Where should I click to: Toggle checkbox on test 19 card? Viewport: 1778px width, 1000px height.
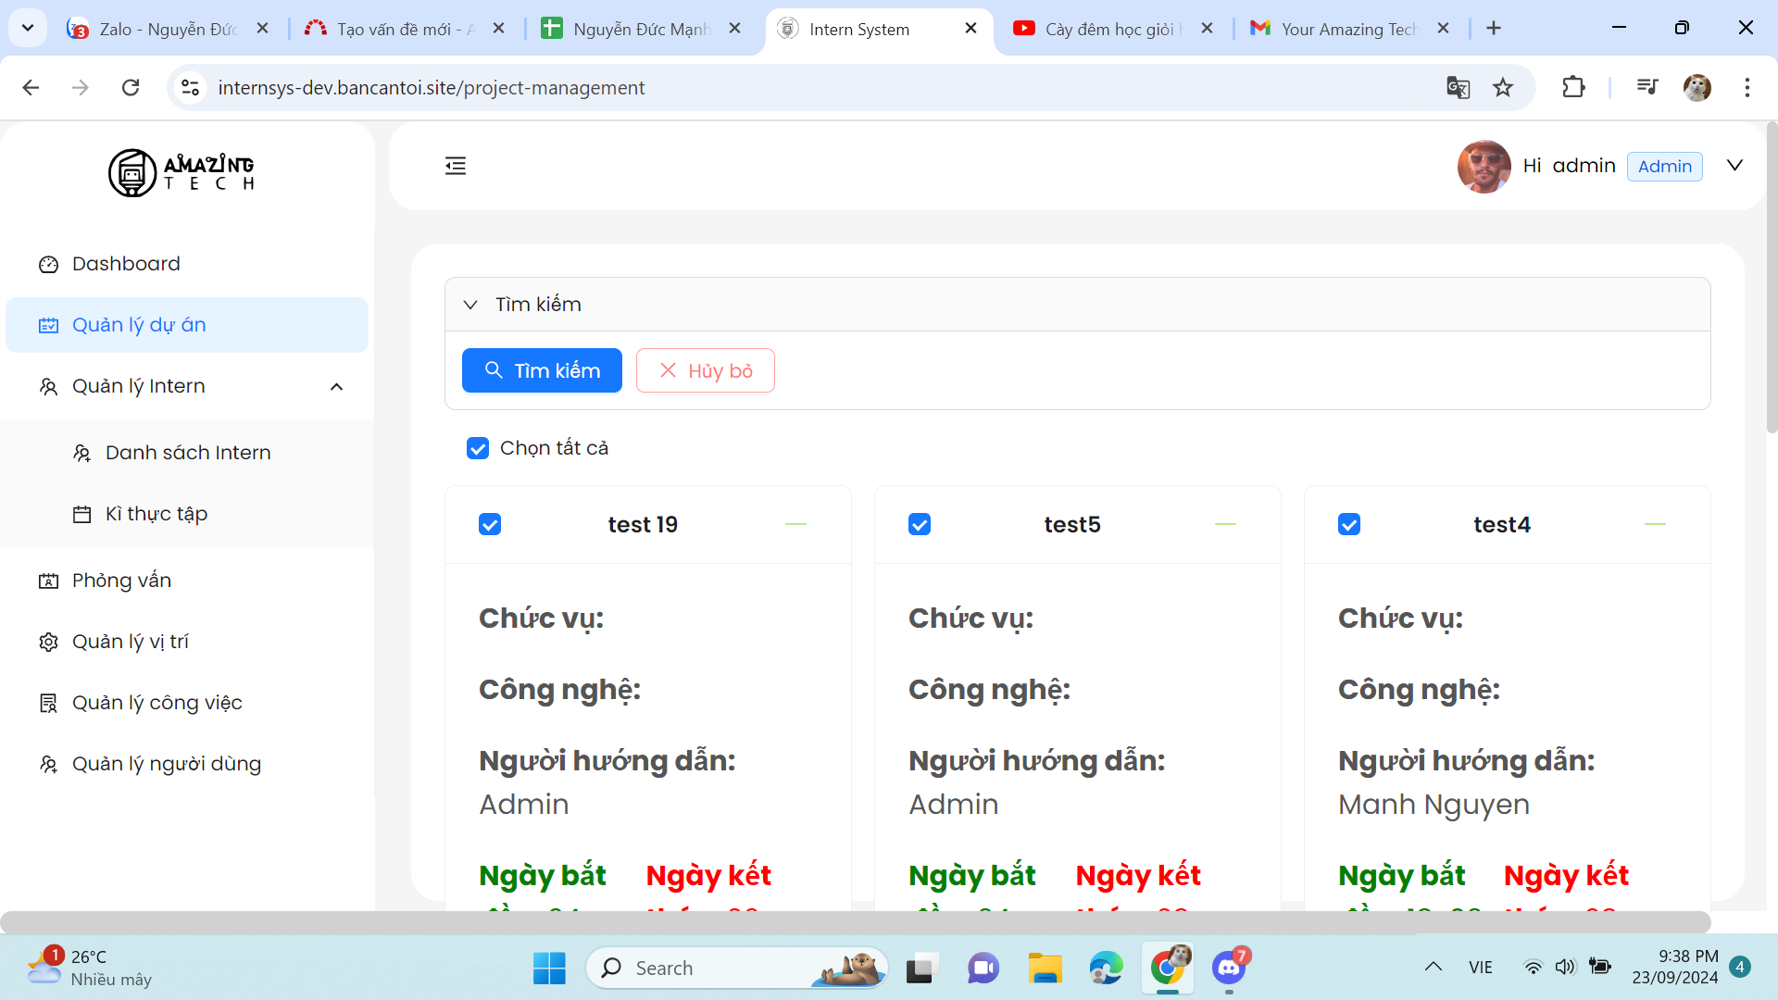(490, 525)
